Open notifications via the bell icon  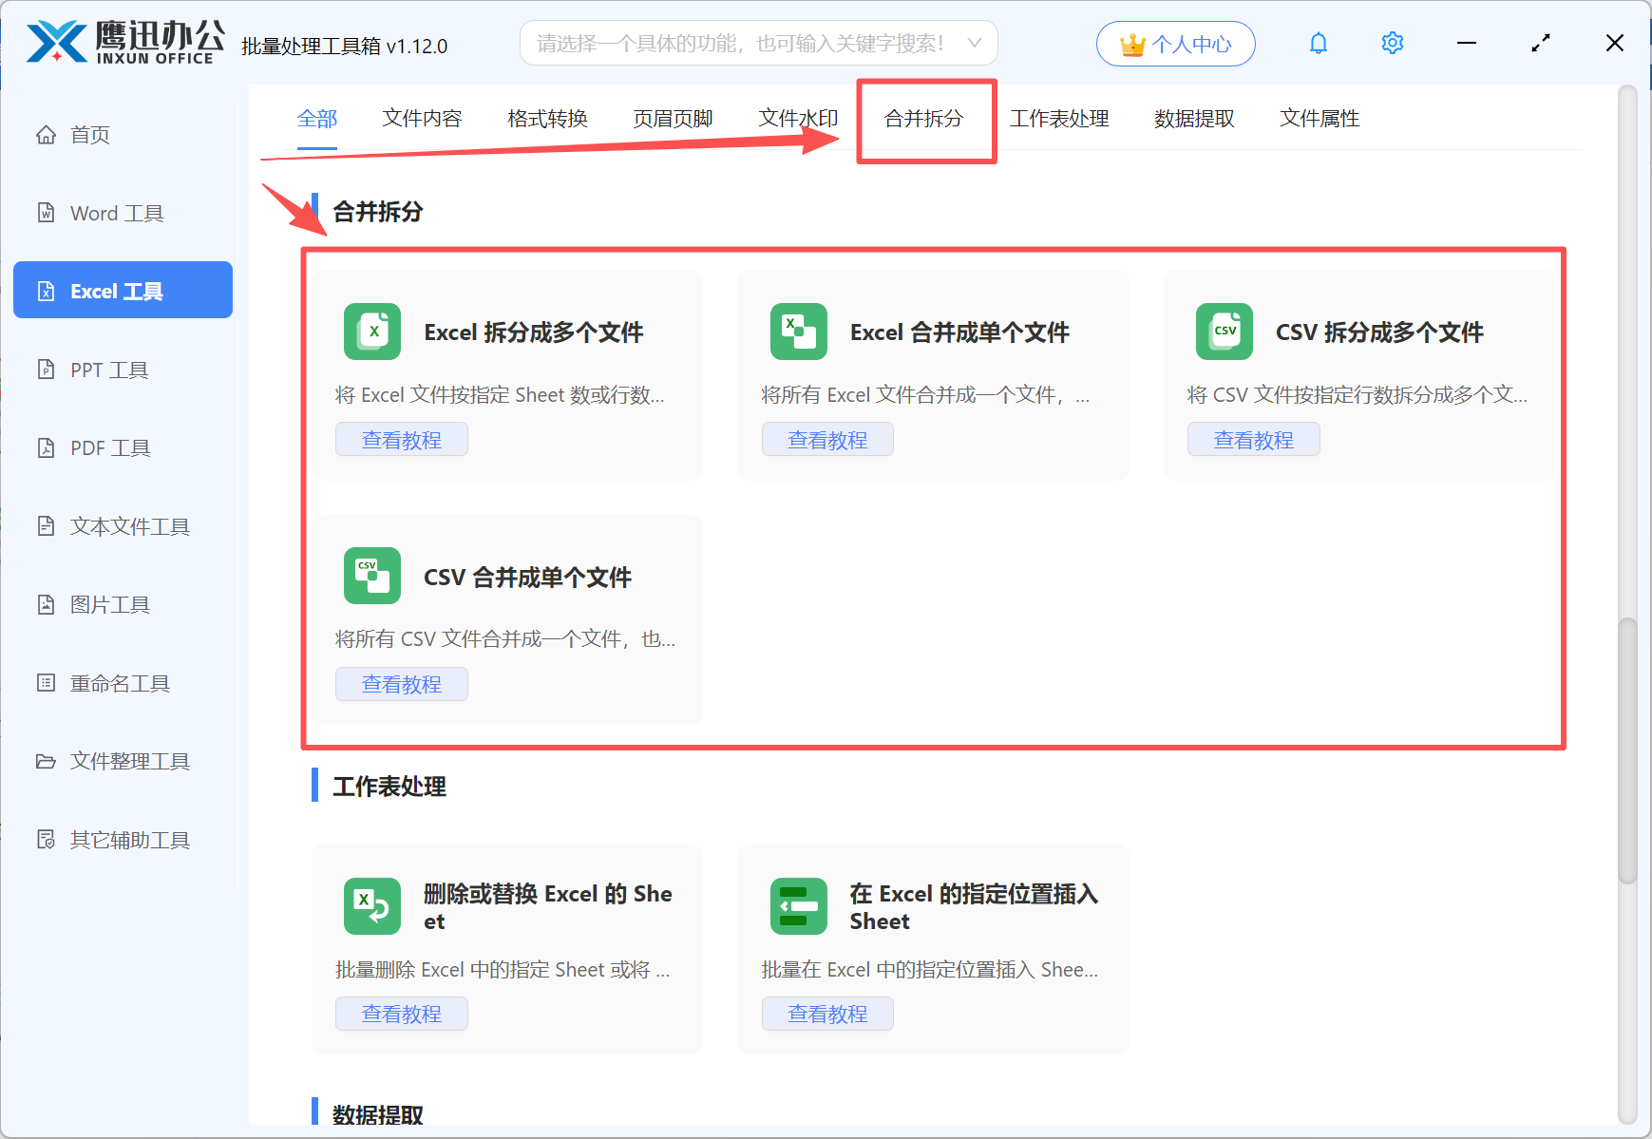[1318, 44]
